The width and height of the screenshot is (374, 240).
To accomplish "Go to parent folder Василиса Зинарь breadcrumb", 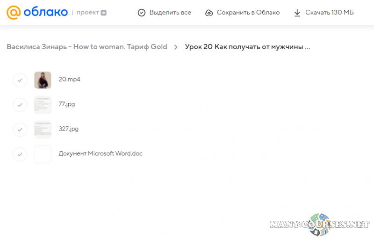I will pyautogui.click(x=87, y=47).
